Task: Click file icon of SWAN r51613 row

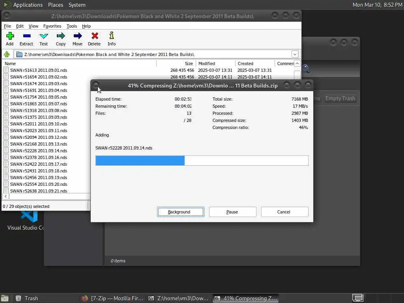Action: pyautogui.click(x=6, y=70)
